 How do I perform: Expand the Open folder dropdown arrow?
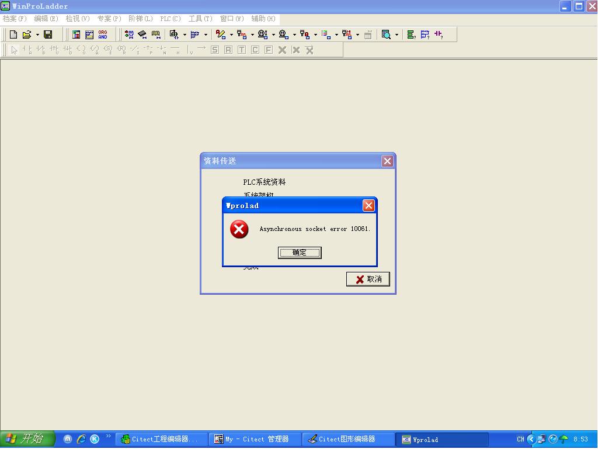coord(37,34)
